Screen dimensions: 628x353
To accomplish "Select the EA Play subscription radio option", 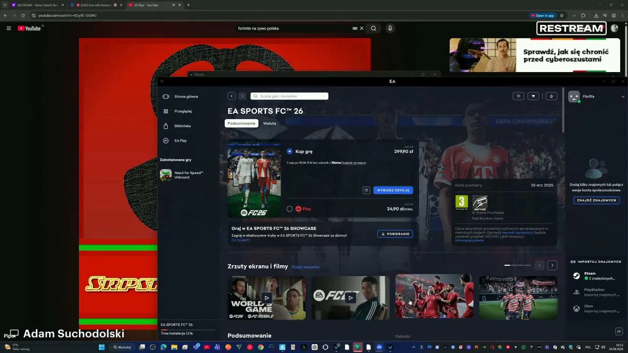I will coord(289,209).
